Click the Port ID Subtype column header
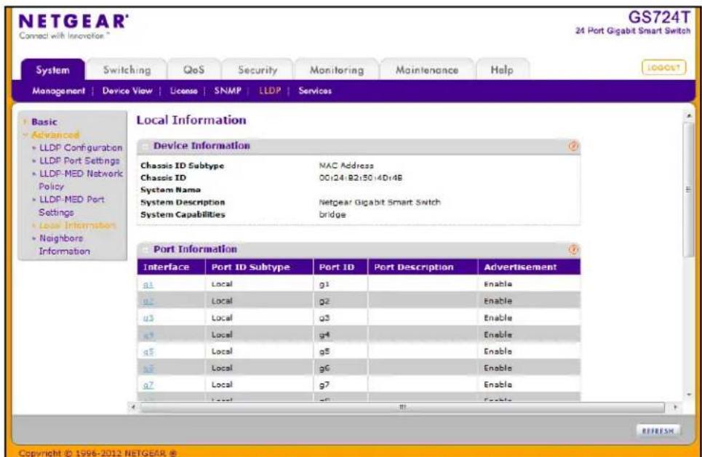 coord(259,267)
